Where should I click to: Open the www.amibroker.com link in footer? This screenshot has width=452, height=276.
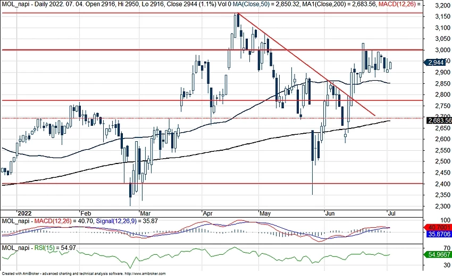tap(146, 274)
